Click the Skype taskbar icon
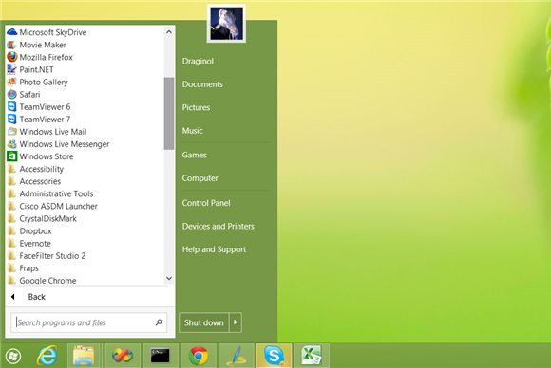 [x=275, y=356]
